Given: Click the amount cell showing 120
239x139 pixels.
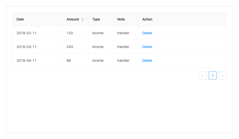Looking at the screenshot, I should pos(70,33).
